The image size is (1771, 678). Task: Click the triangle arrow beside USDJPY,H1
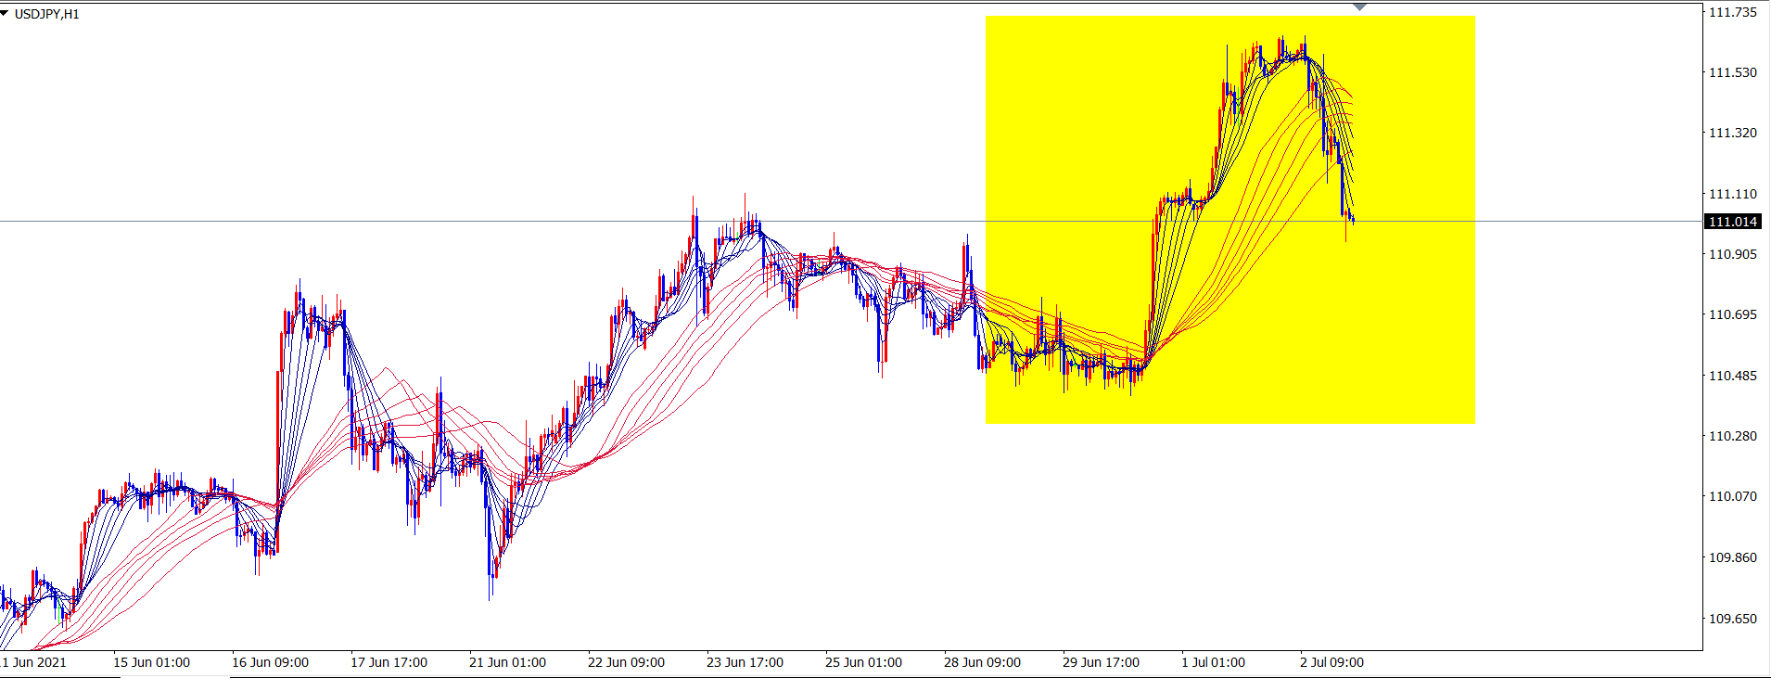point(5,14)
